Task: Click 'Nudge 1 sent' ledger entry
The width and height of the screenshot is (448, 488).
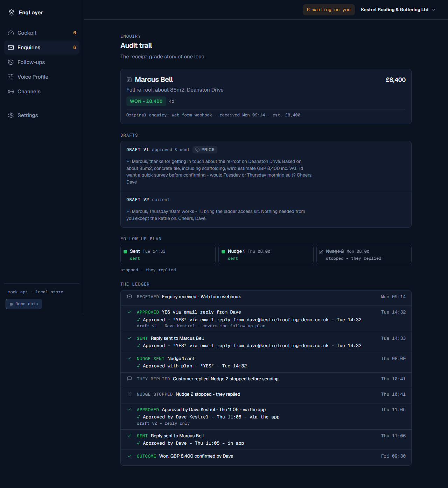Action: pyautogui.click(x=181, y=359)
